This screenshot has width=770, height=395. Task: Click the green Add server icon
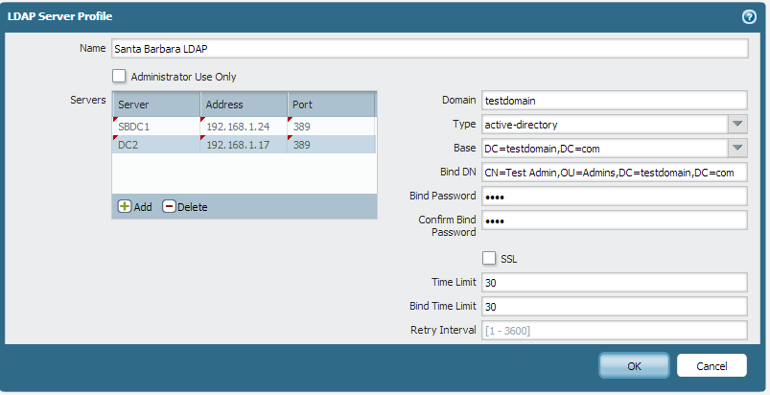pyautogui.click(x=125, y=206)
